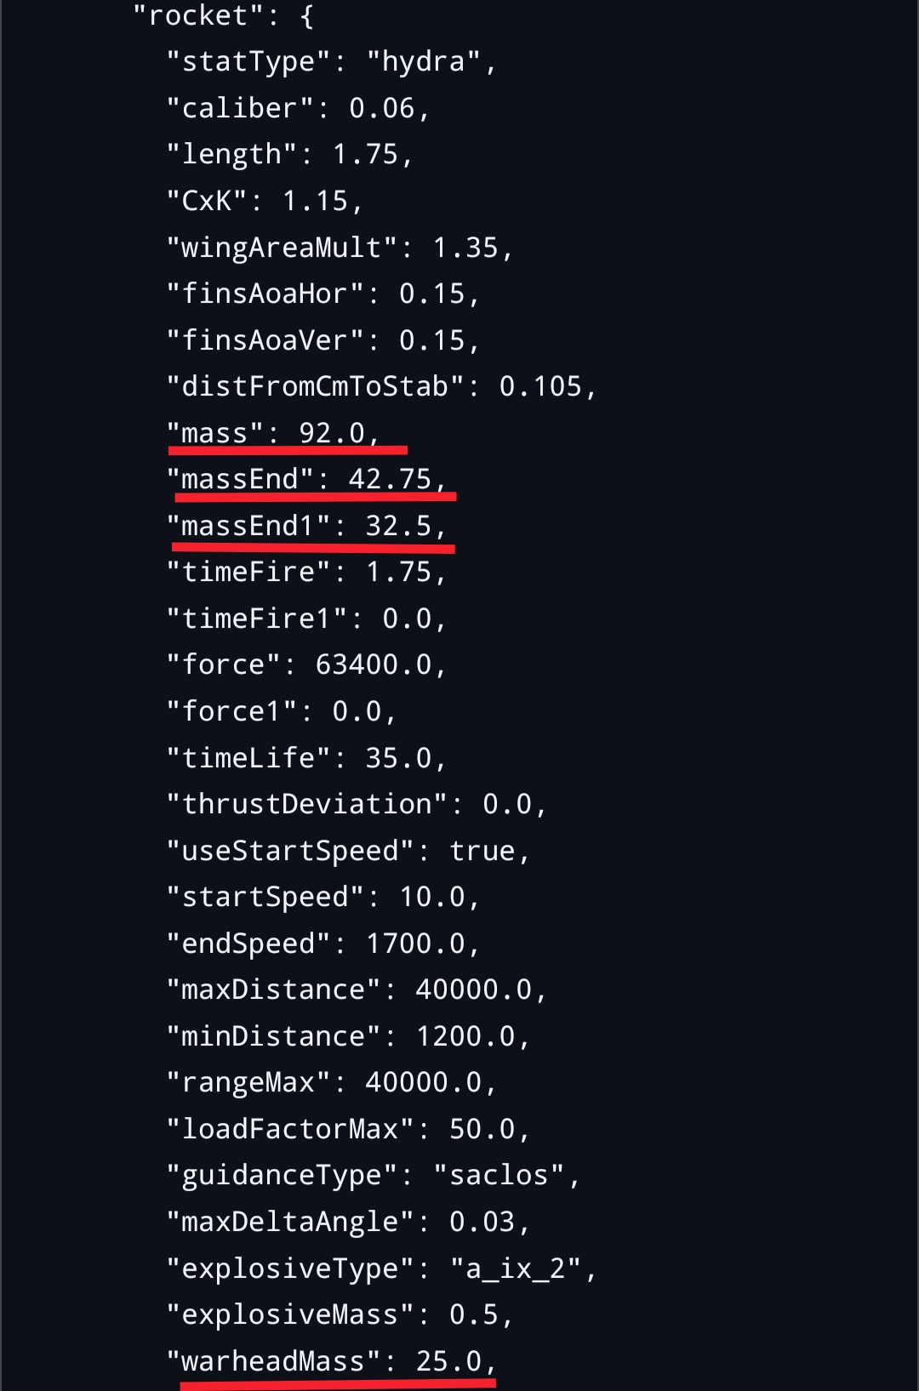Click the "CxK" key name
Screen dimensions: 919x1391
tap(207, 202)
